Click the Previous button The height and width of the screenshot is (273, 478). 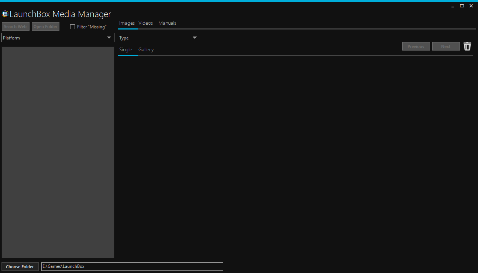click(x=416, y=46)
